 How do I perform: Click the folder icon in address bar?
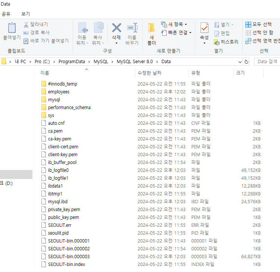pos(4,61)
